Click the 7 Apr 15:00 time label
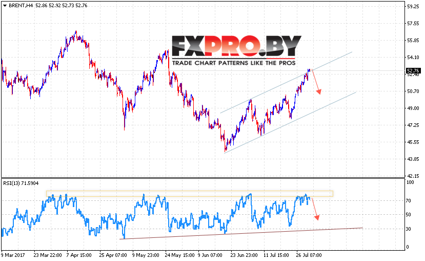 (79, 255)
